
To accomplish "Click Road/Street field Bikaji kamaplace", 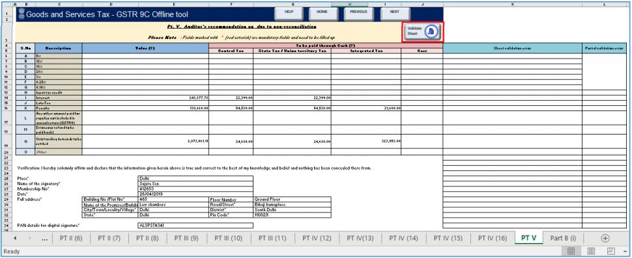I will pos(293,204).
